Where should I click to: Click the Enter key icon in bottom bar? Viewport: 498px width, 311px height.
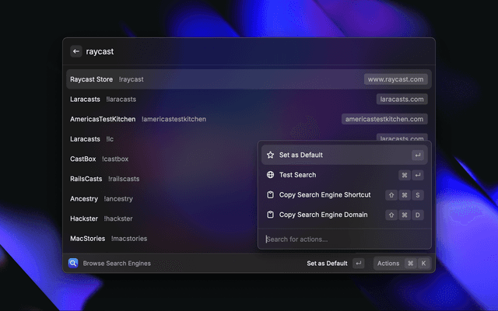tap(358, 264)
